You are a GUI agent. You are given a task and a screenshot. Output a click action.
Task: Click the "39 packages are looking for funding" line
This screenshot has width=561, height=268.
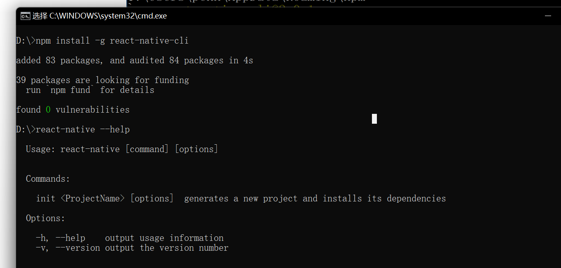tap(102, 80)
